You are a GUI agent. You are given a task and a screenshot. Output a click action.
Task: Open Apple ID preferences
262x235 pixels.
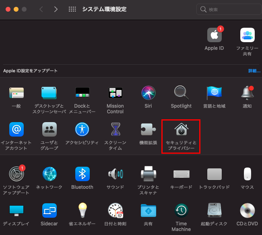click(x=215, y=35)
